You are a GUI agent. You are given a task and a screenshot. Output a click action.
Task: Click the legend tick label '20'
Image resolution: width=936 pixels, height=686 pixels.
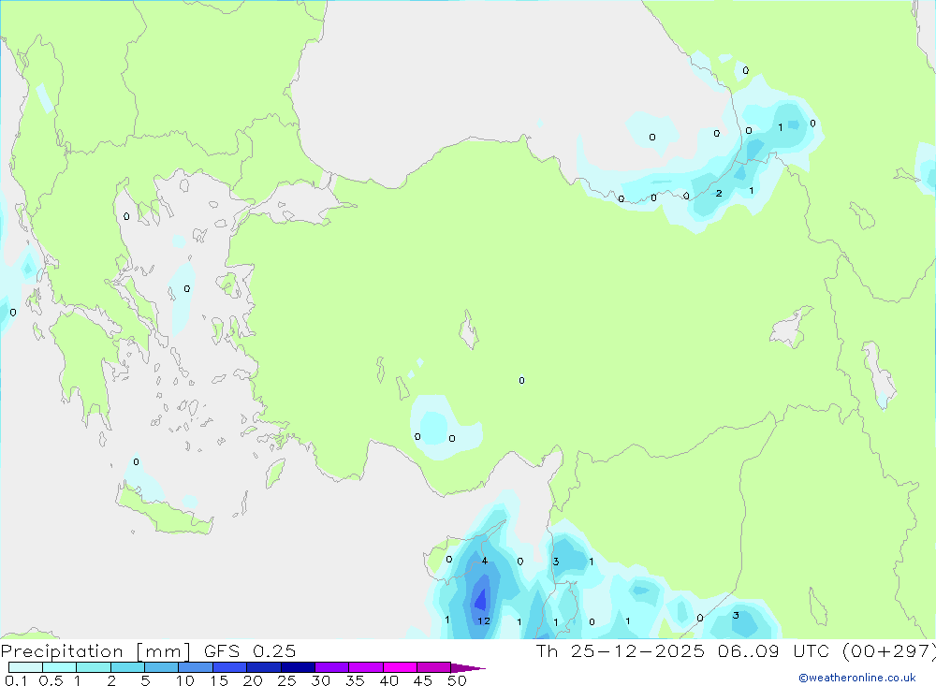point(253,680)
